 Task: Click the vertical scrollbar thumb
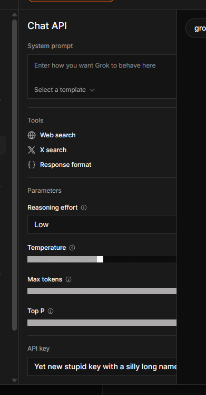pos(15,175)
